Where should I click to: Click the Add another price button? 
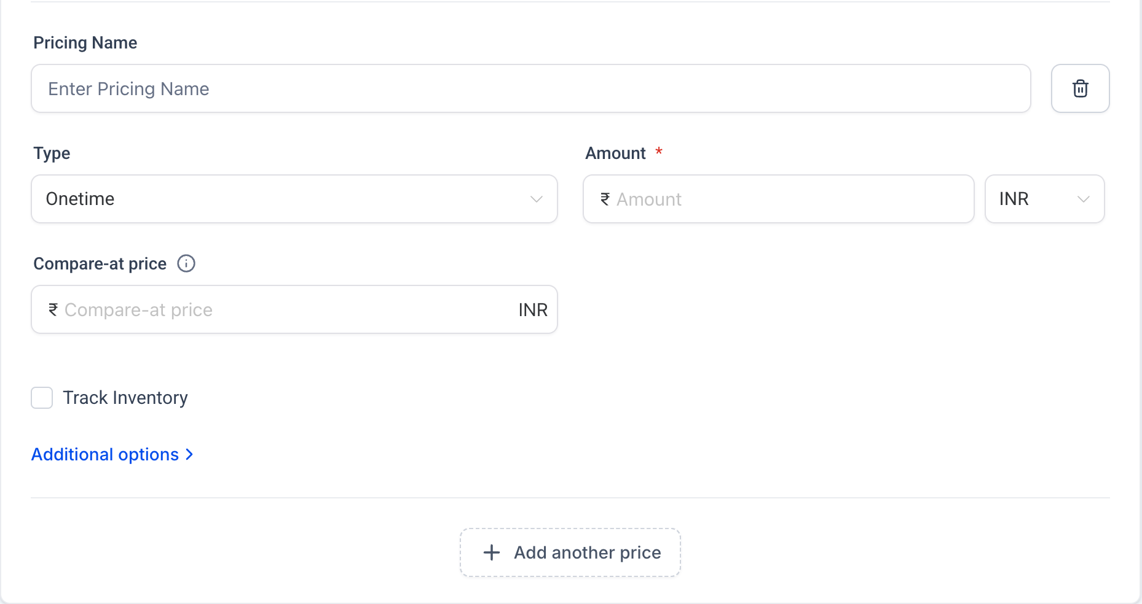tap(569, 552)
